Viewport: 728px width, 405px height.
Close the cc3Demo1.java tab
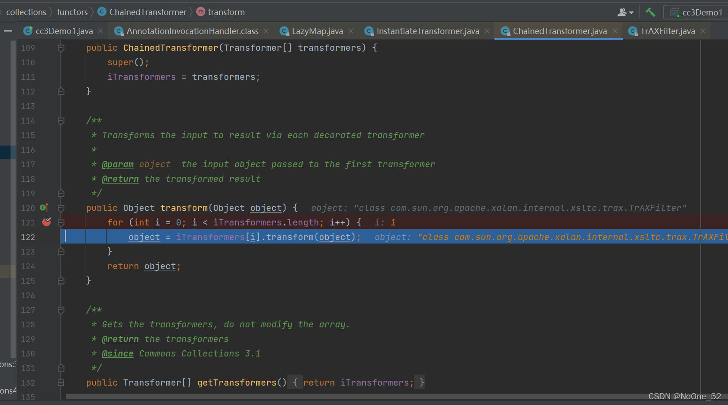pyautogui.click(x=101, y=31)
